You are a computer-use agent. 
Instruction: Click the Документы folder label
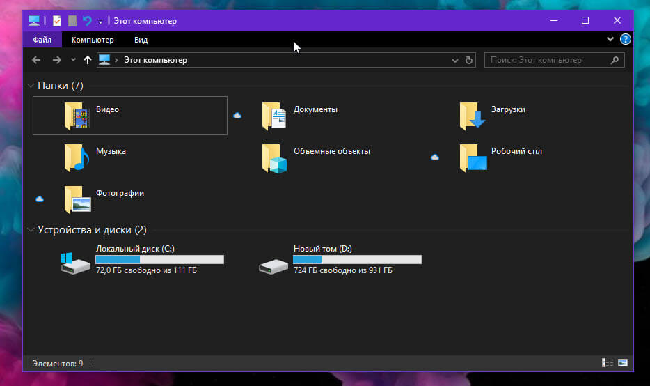pos(315,109)
